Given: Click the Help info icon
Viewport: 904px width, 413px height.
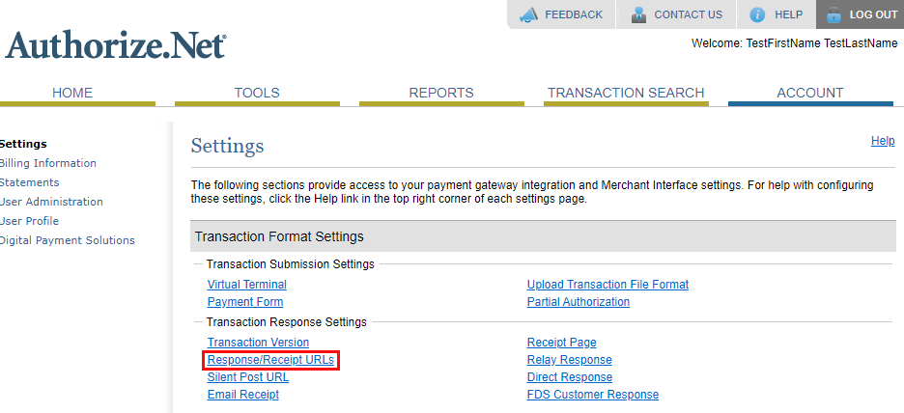Looking at the screenshot, I should [757, 15].
